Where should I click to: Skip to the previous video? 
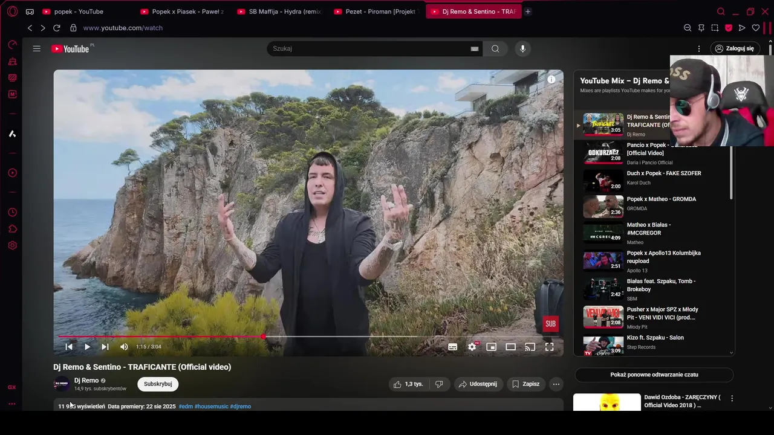[69, 347]
